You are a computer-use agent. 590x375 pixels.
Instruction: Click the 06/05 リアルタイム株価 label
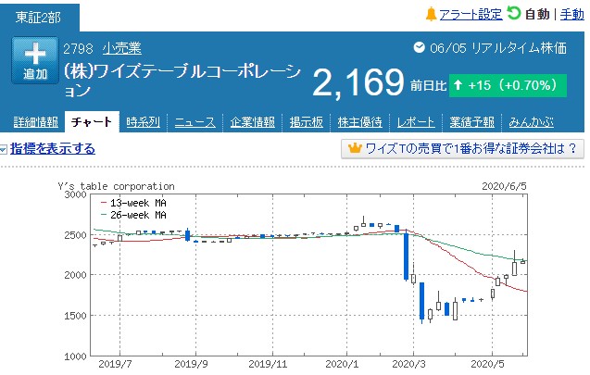click(498, 48)
